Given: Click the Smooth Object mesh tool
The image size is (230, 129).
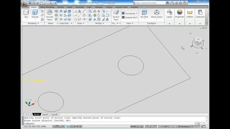Looking at the screenshot, I should [50, 15].
